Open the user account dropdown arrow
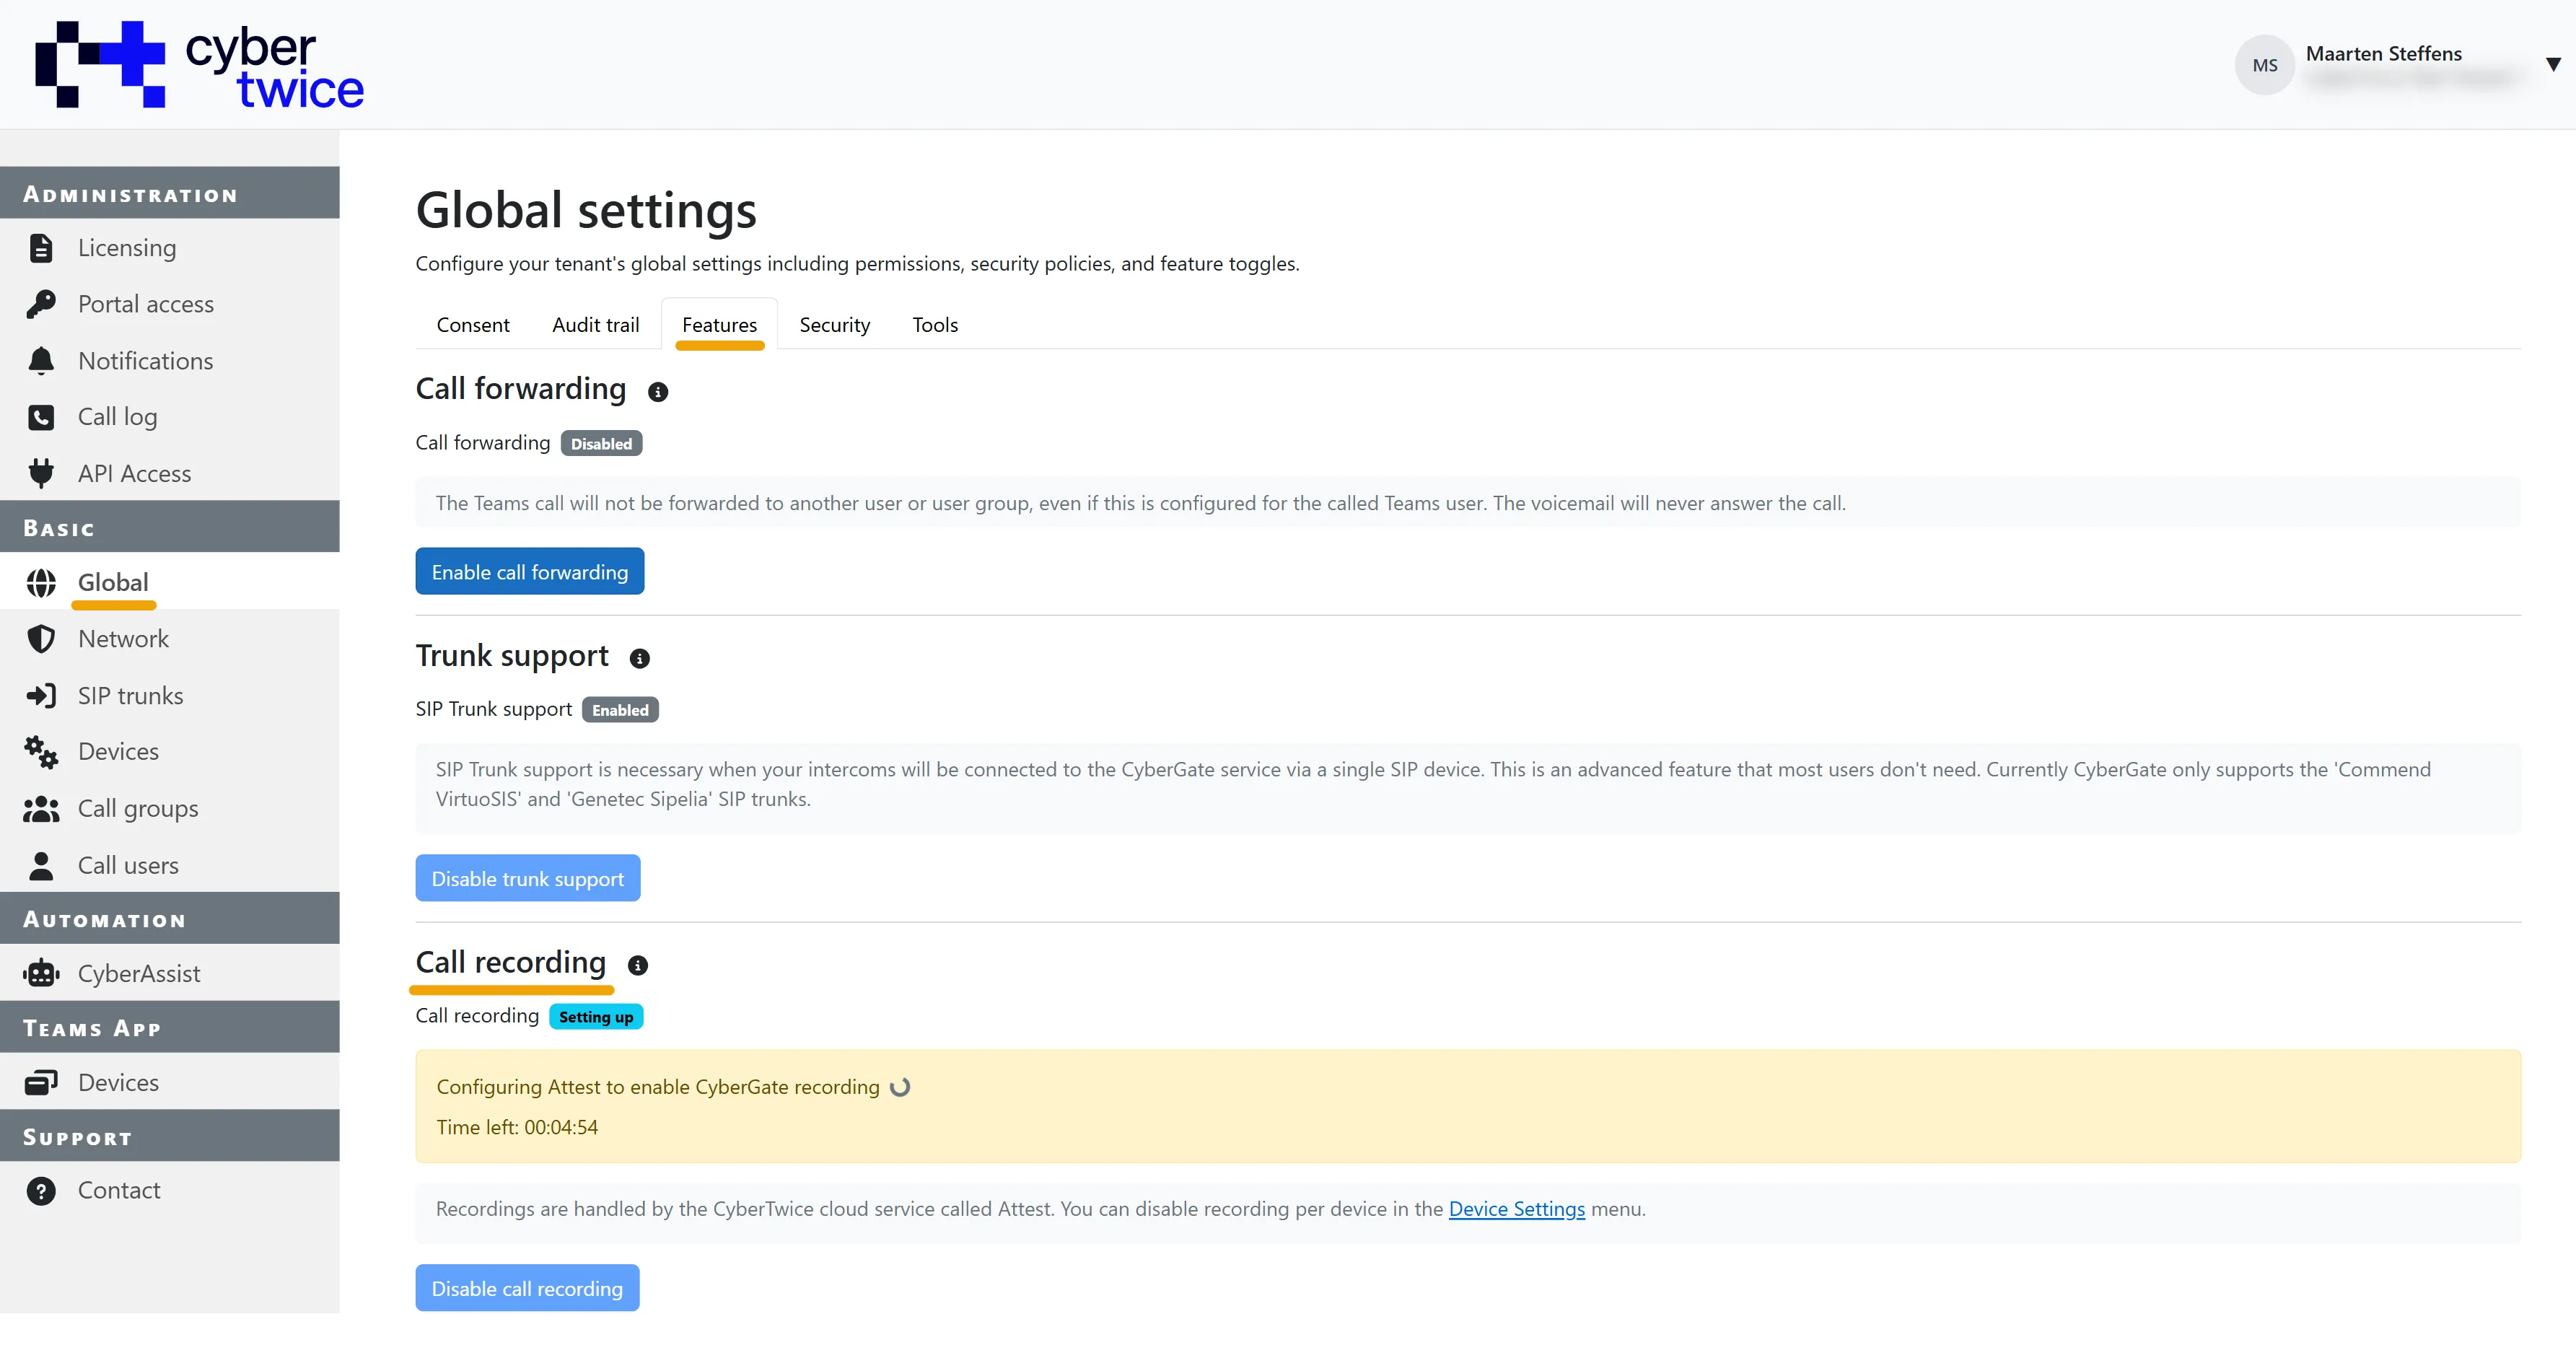 [2553, 65]
